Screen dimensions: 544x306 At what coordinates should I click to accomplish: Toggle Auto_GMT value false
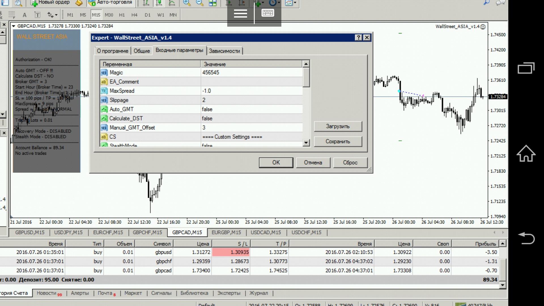coord(252,109)
